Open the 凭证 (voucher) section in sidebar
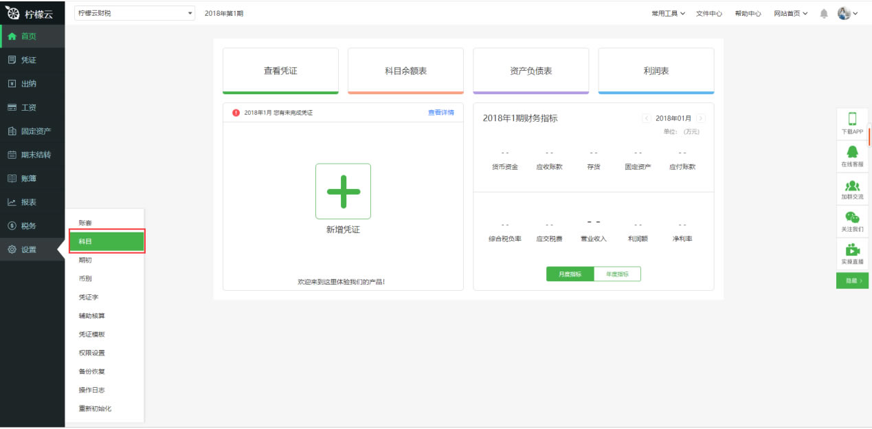 [x=32, y=60]
